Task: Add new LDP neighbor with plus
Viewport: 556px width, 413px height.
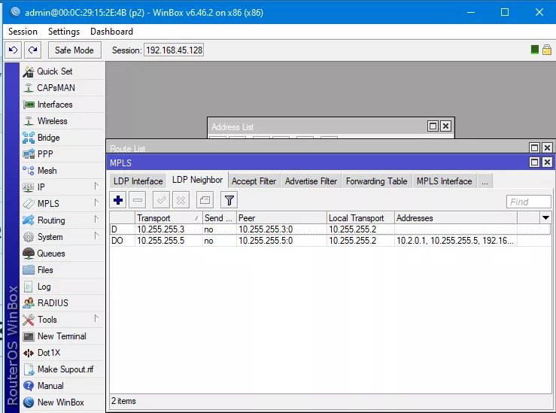Action: pyautogui.click(x=118, y=200)
